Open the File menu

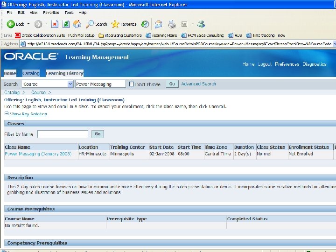[x=9, y=13]
